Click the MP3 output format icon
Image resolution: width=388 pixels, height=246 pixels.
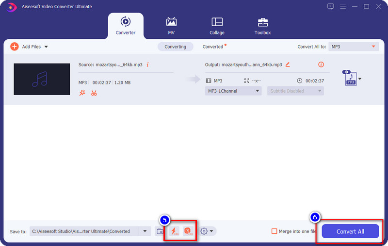[351, 79]
